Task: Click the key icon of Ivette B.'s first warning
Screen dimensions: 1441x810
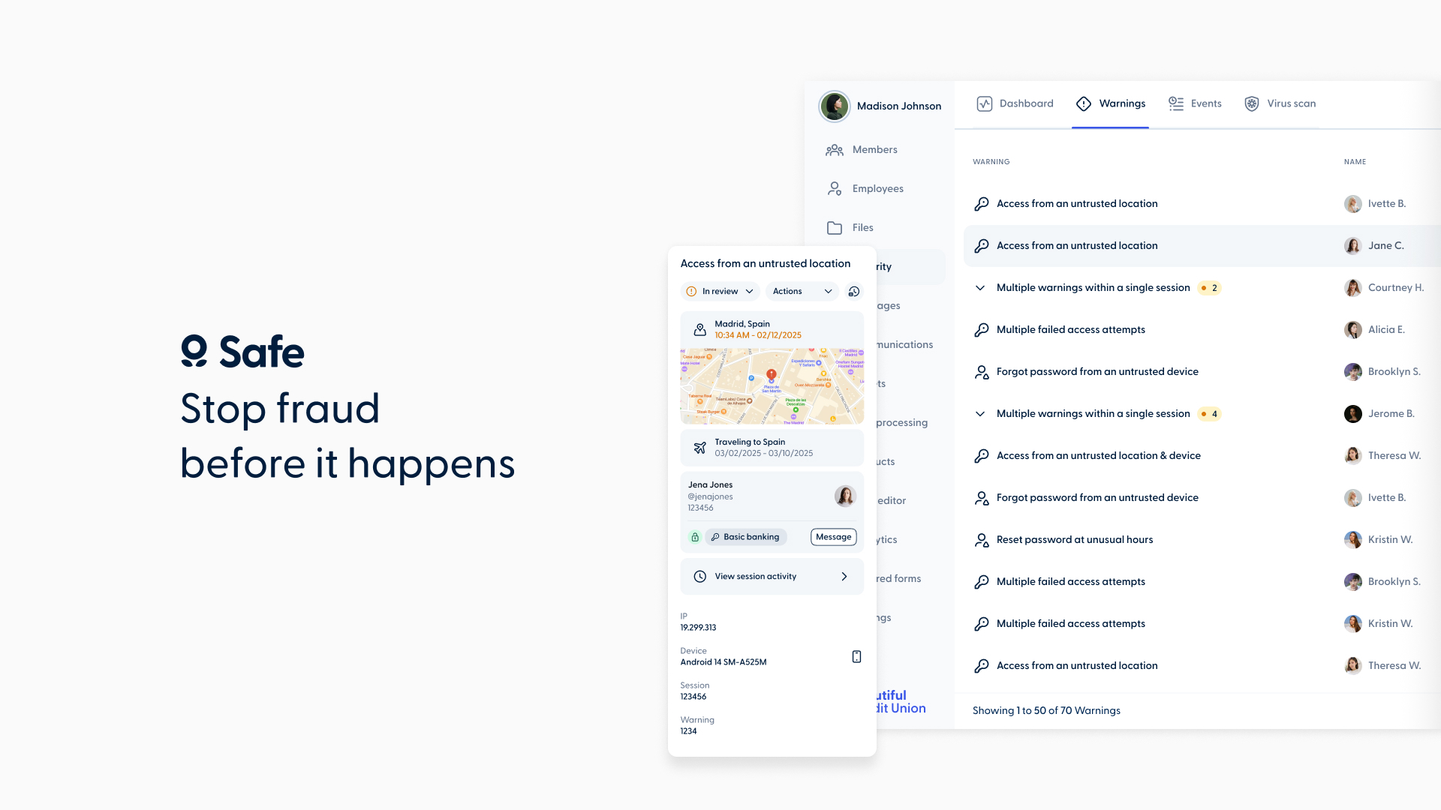Action: (x=981, y=204)
